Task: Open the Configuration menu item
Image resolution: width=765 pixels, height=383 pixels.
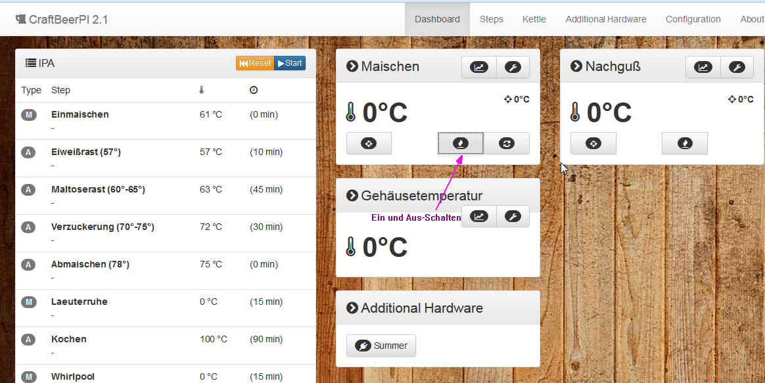Action: coord(693,19)
